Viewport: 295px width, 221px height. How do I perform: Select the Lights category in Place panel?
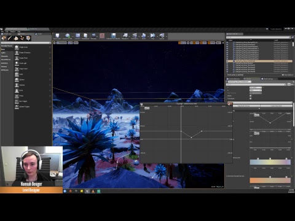coord(3,53)
